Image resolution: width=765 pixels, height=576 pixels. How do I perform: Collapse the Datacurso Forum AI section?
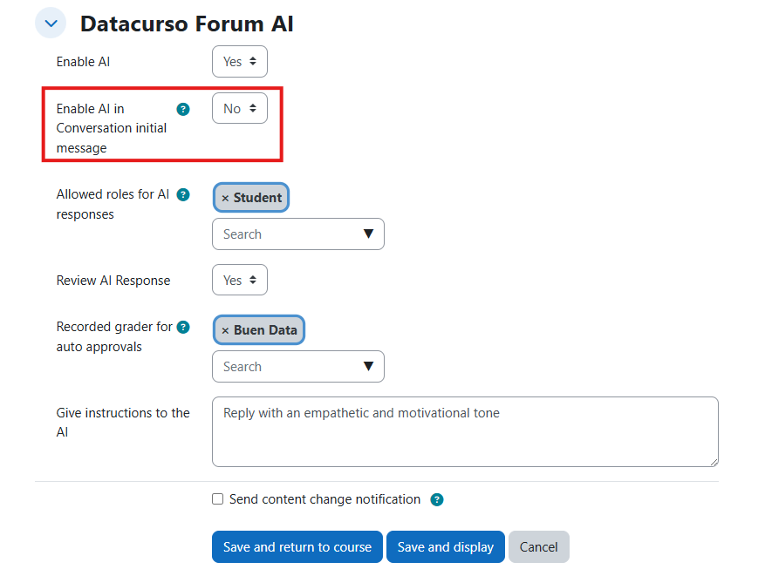click(50, 23)
